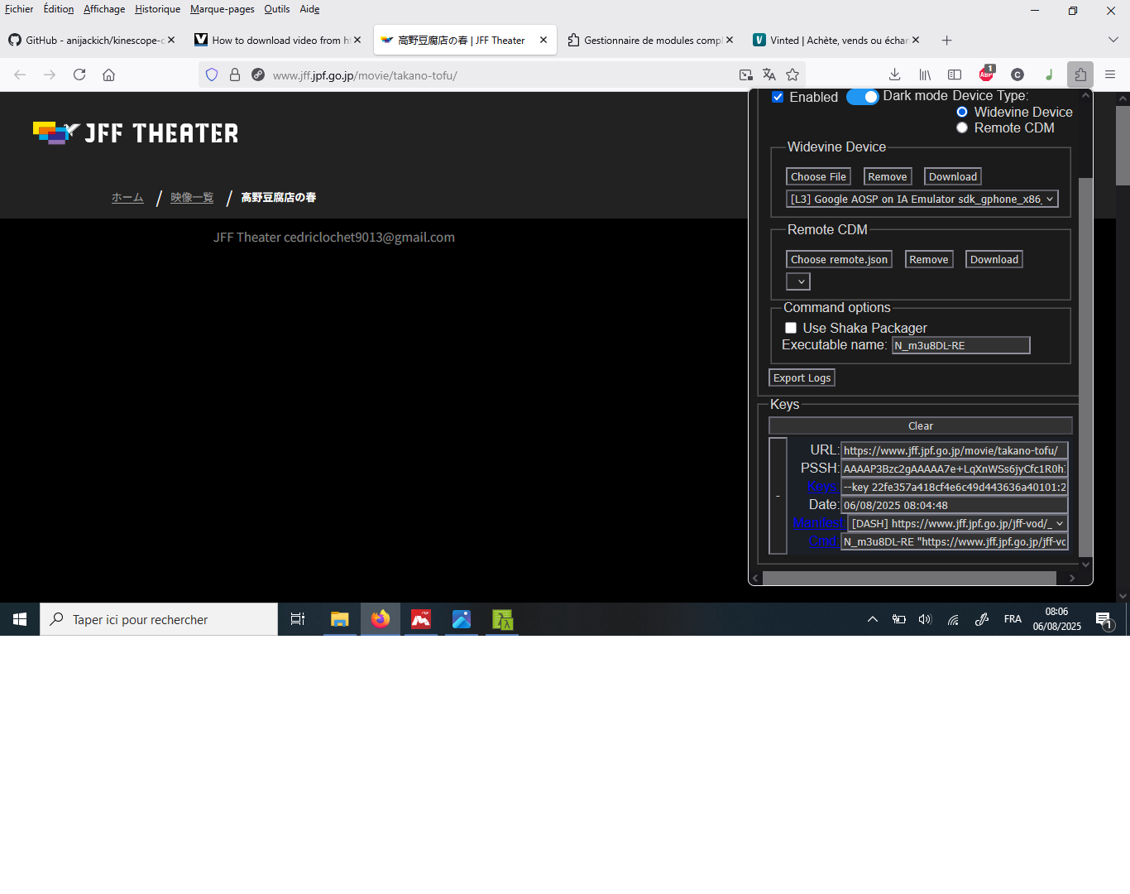Image resolution: width=1130 pixels, height=894 pixels.
Task: Collapse the key entry with the minus button
Action: coord(778,496)
